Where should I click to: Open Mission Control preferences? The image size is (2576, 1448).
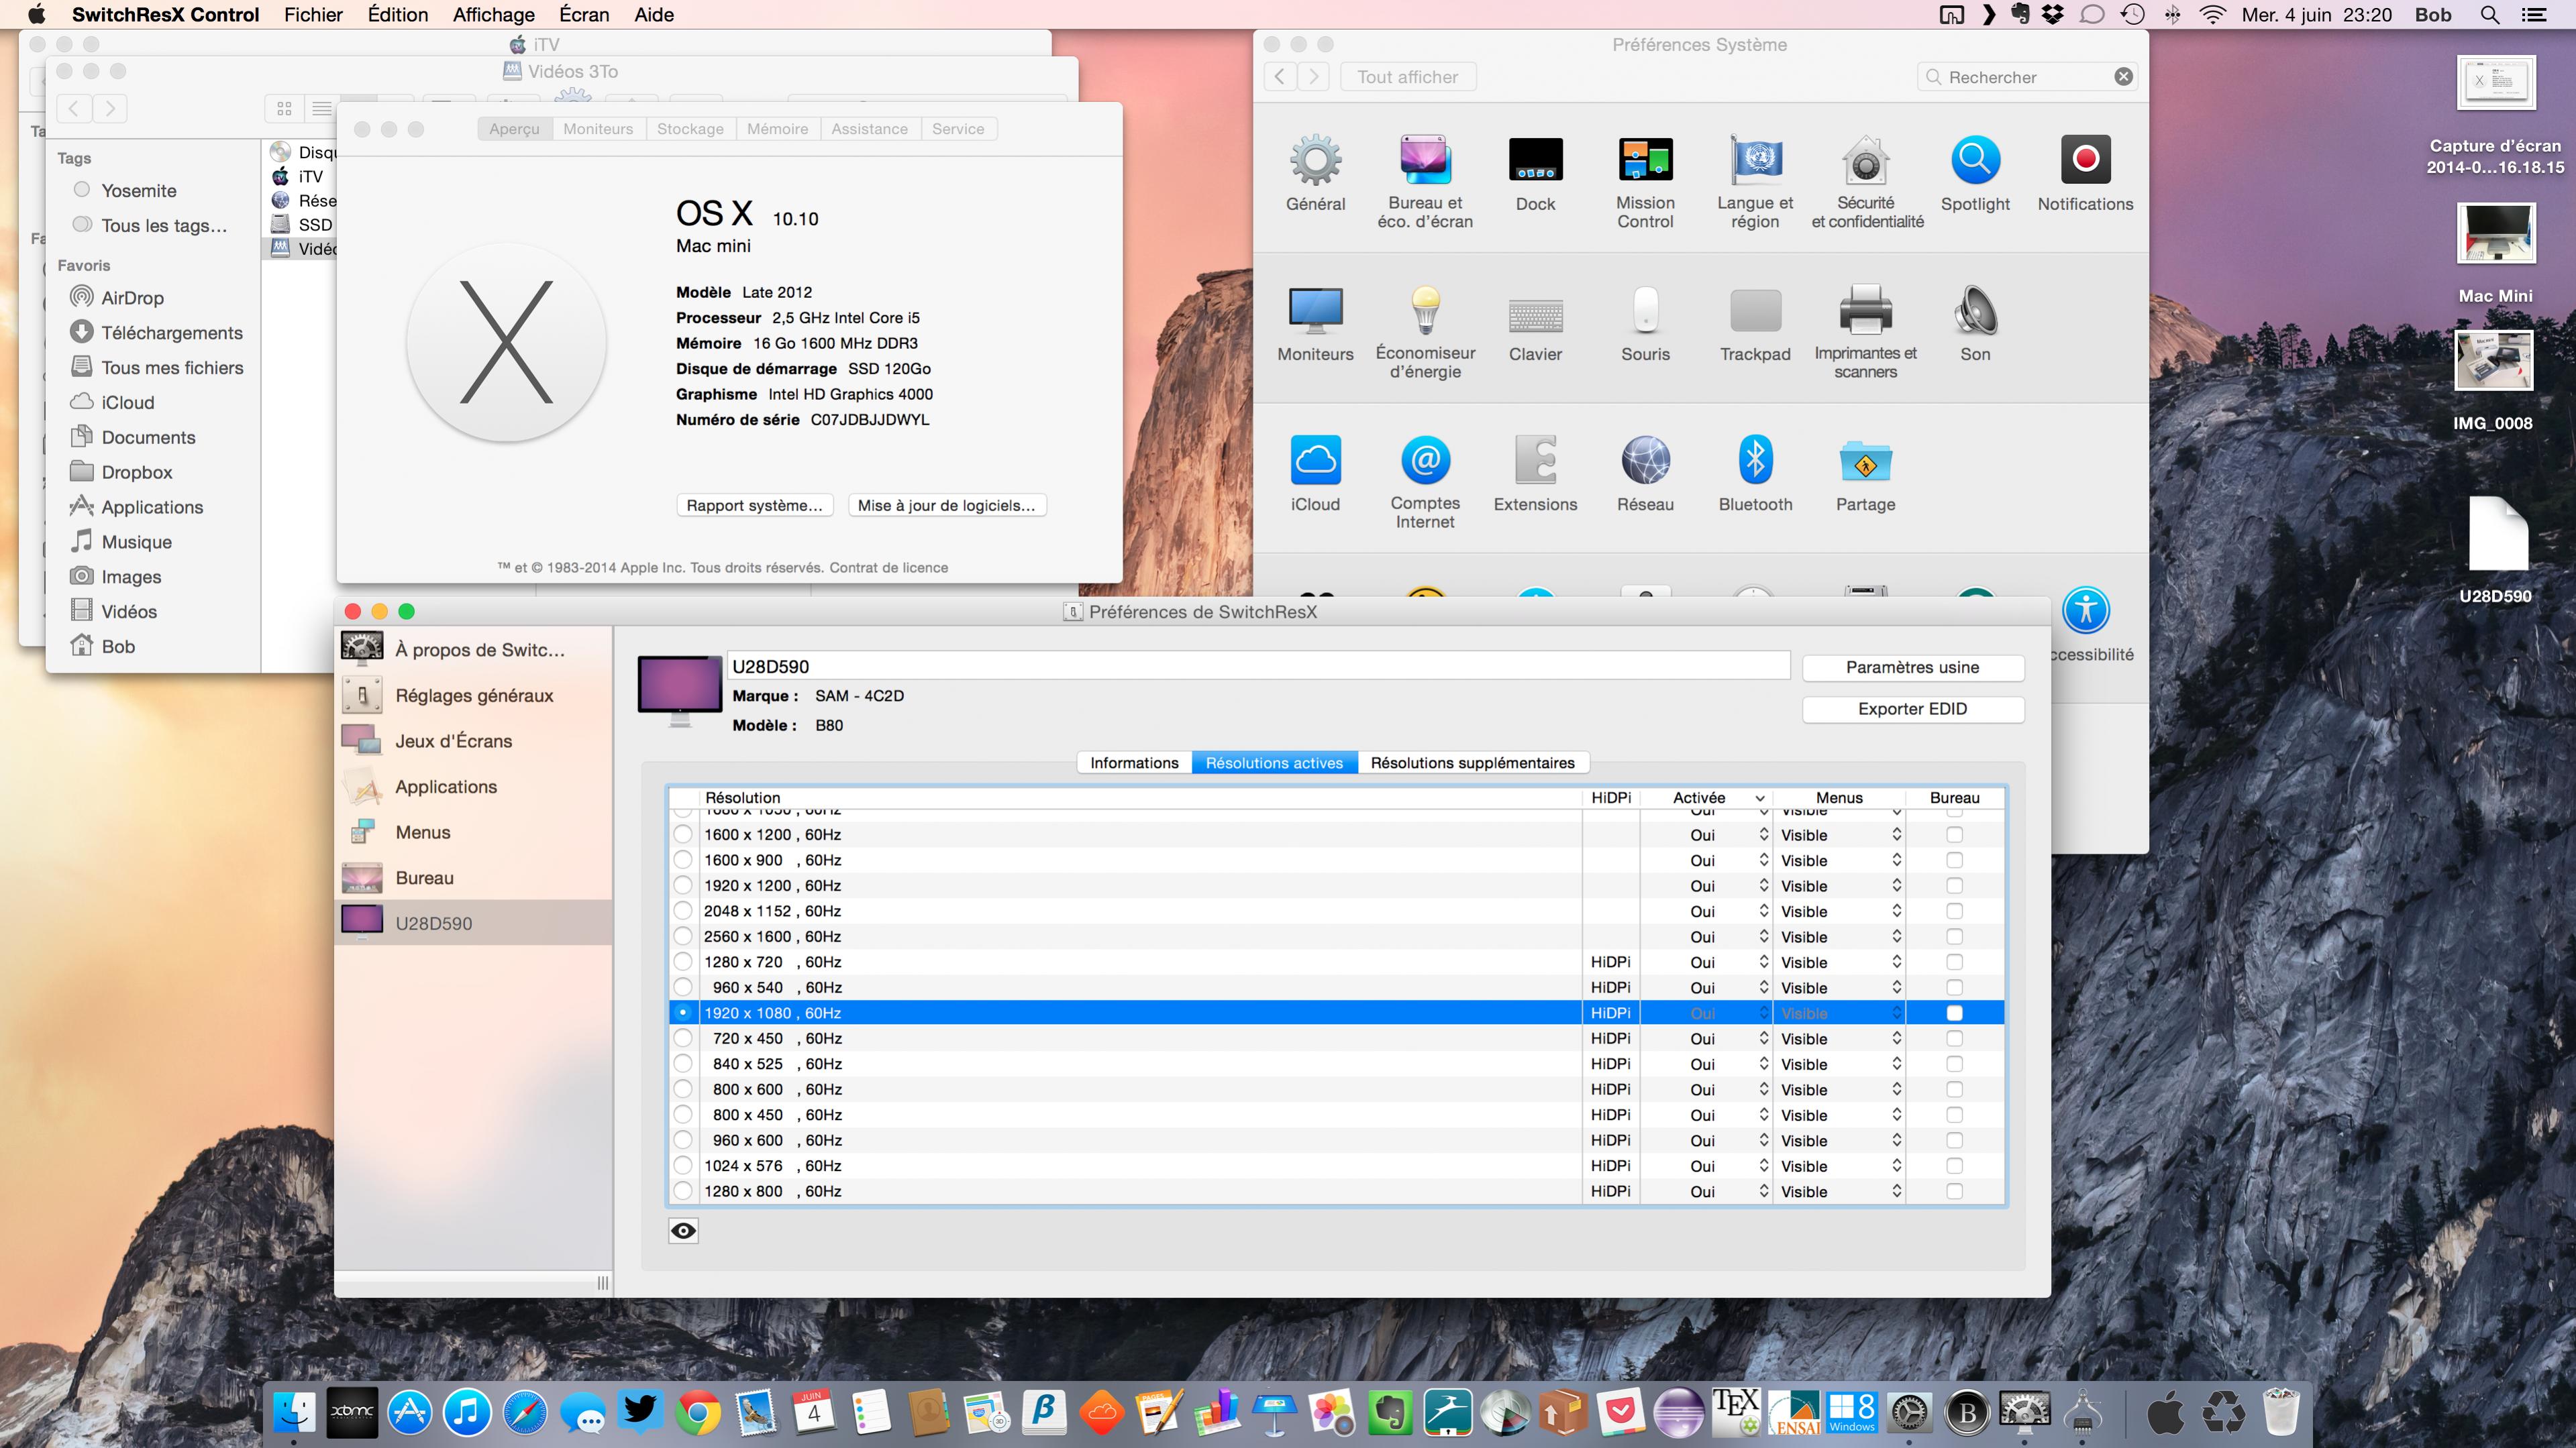coord(1645,181)
